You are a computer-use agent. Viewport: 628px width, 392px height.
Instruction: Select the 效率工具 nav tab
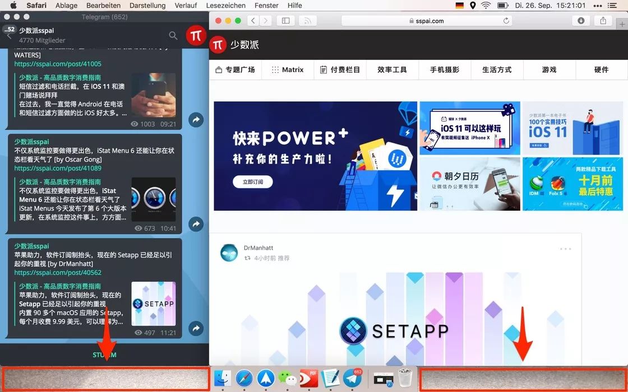click(392, 69)
